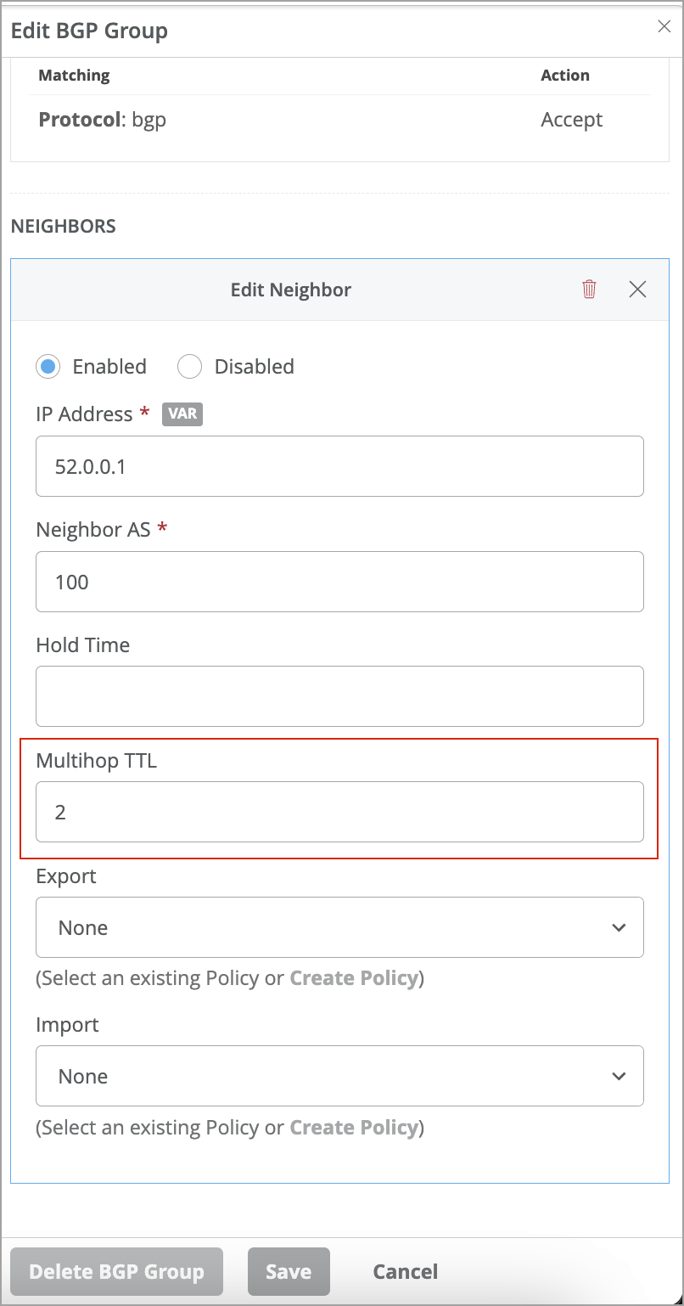Open the Import policy dropdown
The height and width of the screenshot is (1306, 684).
click(339, 1076)
